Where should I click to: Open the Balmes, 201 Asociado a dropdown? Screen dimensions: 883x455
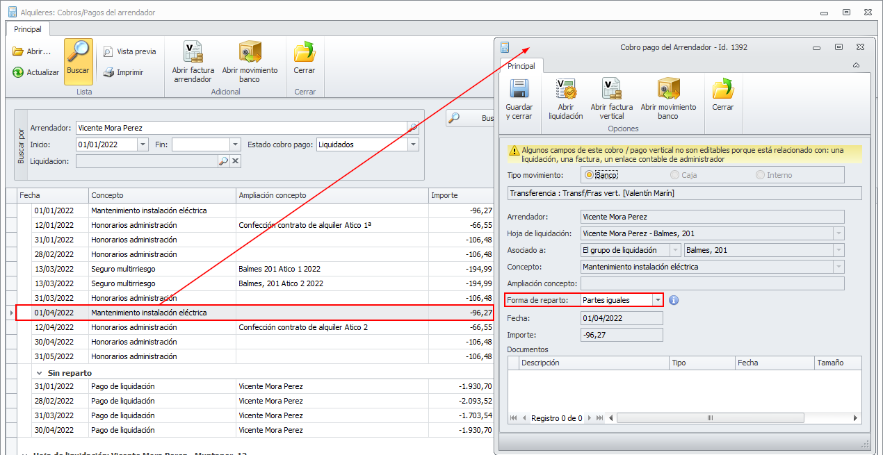839,250
